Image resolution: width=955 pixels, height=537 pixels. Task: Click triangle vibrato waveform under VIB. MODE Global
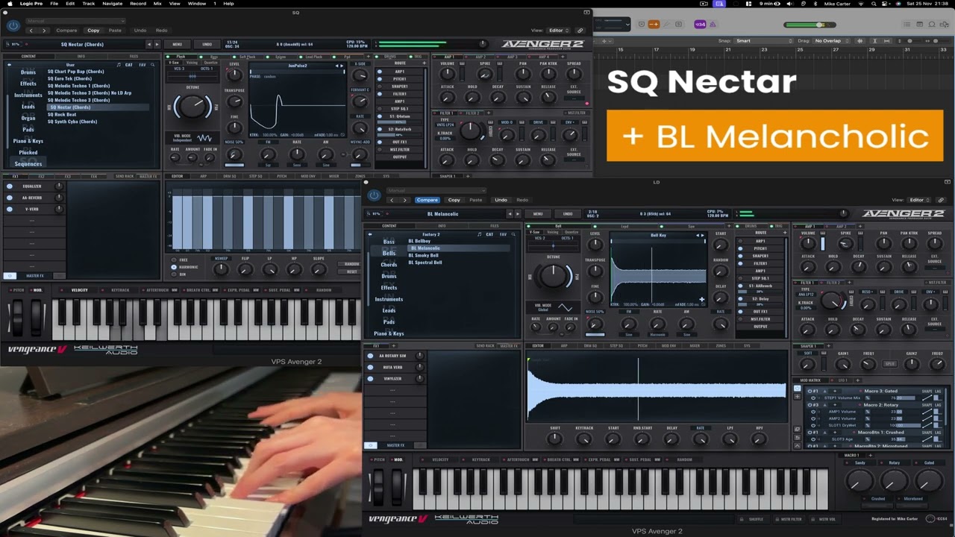tap(565, 308)
